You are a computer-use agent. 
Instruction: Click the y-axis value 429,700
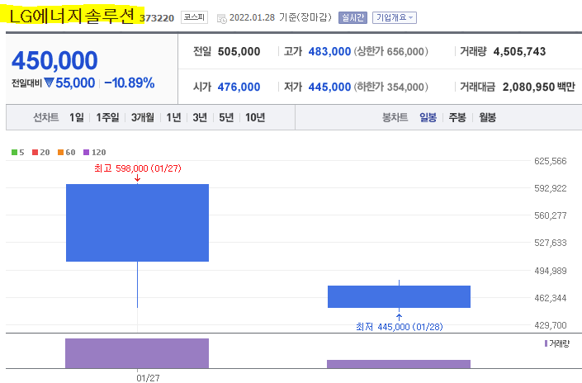[551, 325]
